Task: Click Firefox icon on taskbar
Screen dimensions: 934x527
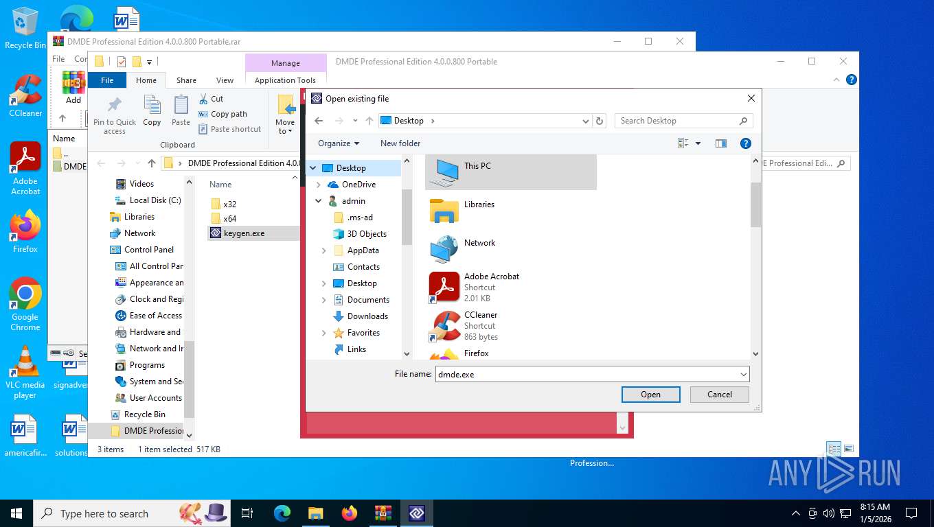Action: click(350, 513)
